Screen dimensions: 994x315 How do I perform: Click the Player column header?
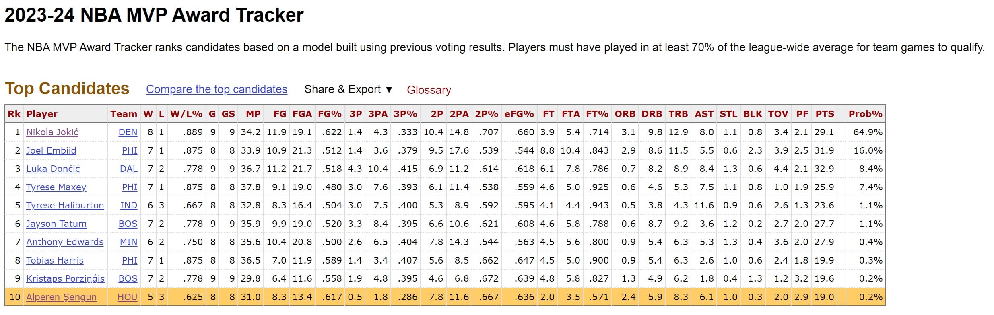pyautogui.click(x=42, y=114)
